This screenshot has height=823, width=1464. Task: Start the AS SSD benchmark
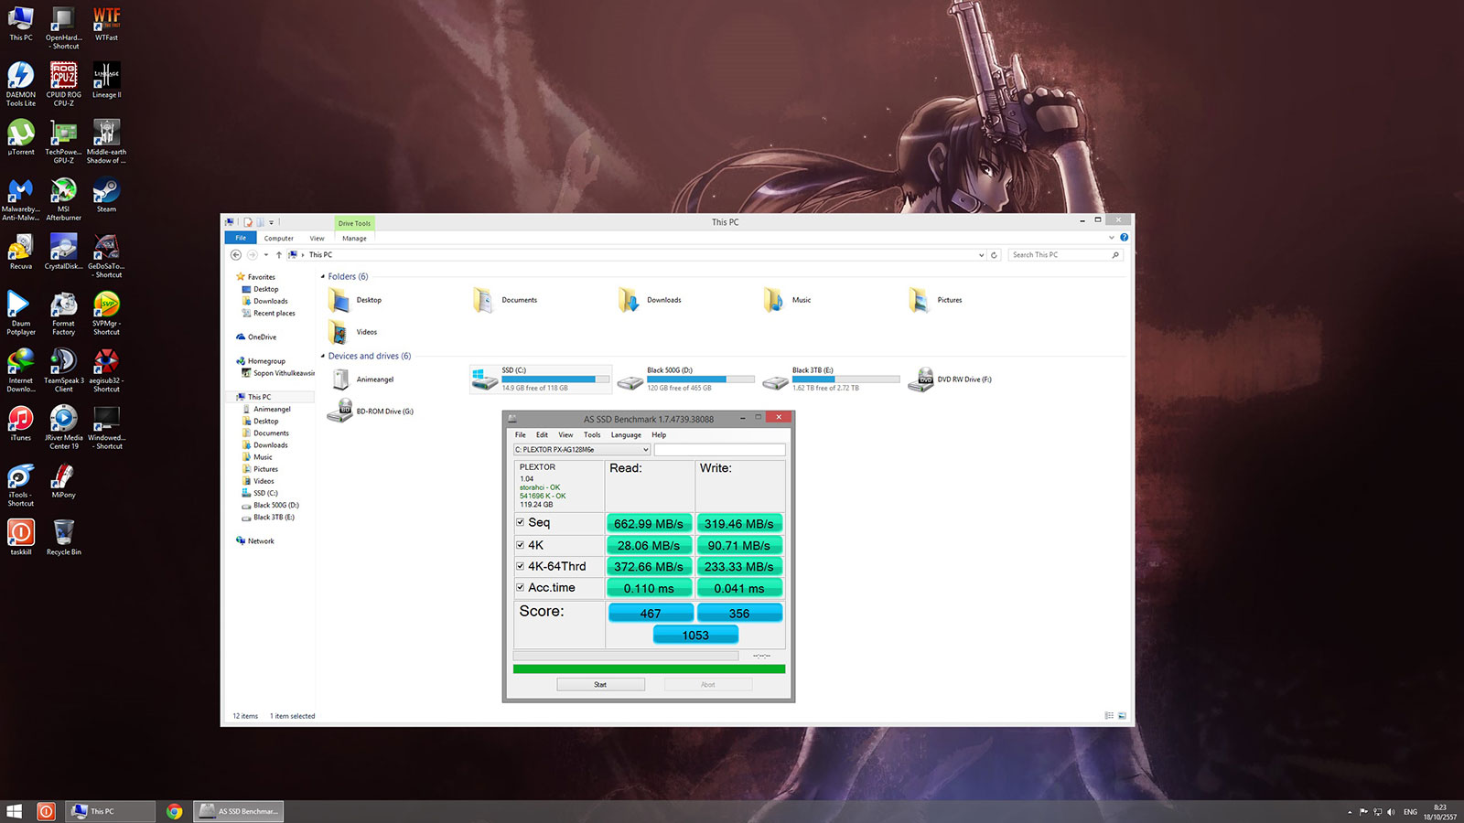tap(600, 684)
